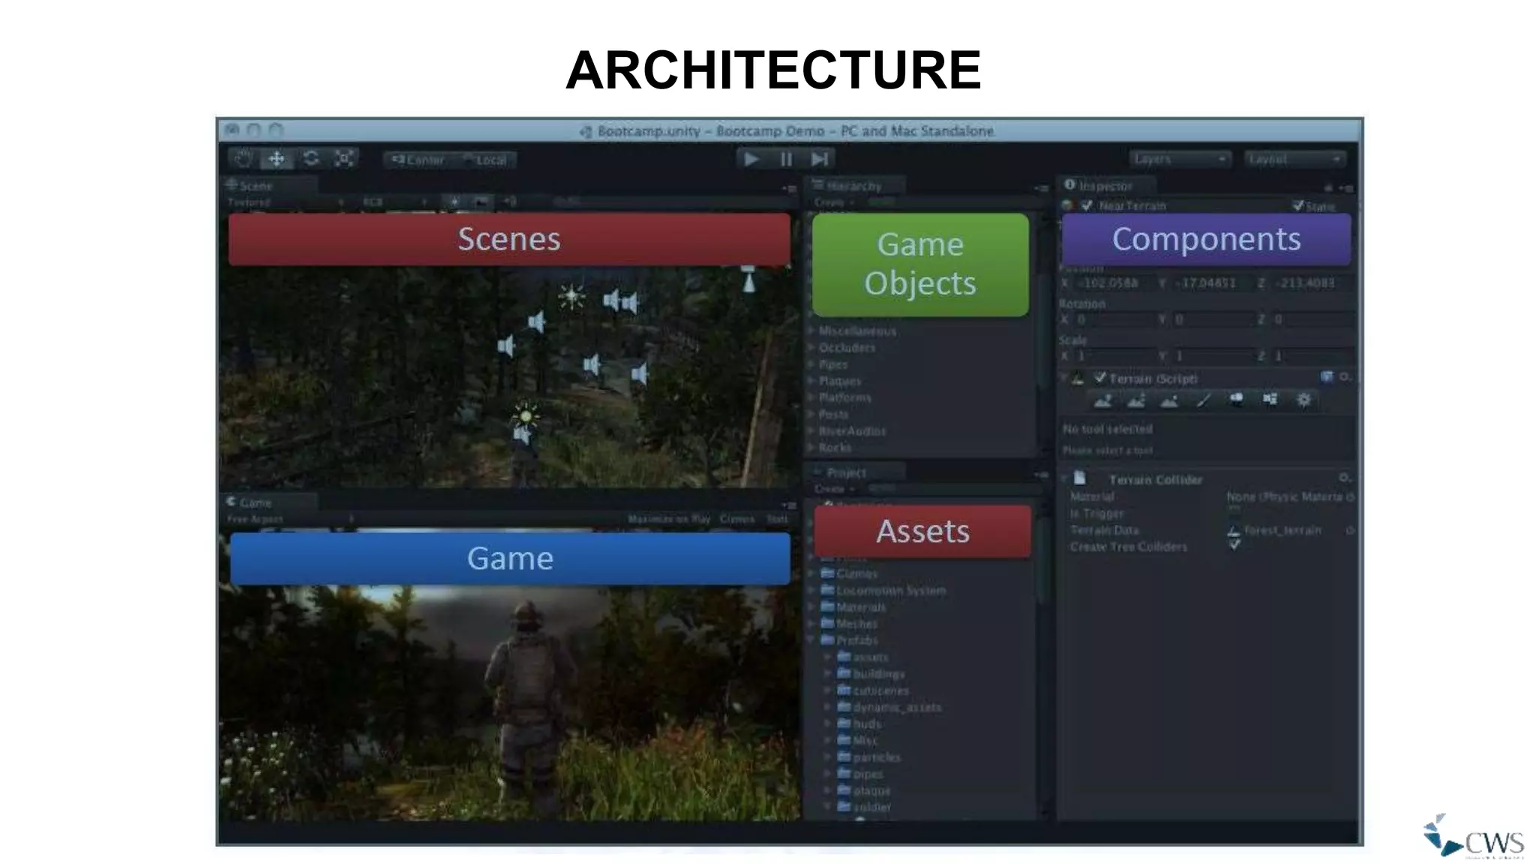
Task: Select the Paint Texture brush tool
Action: [x=1203, y=400]
